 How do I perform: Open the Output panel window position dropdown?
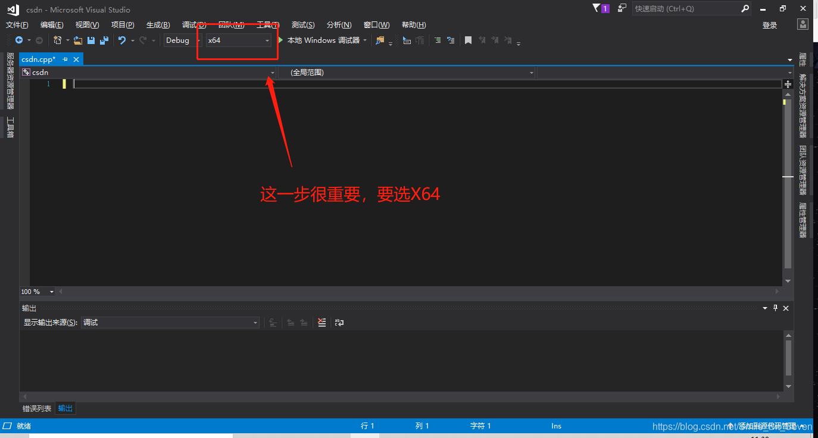(x=765, y=308)
